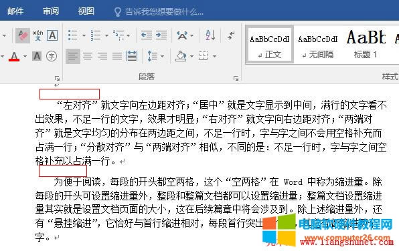
Task: Open the Asian Layout (Chinese layout) tool
Action: (182, 35)
